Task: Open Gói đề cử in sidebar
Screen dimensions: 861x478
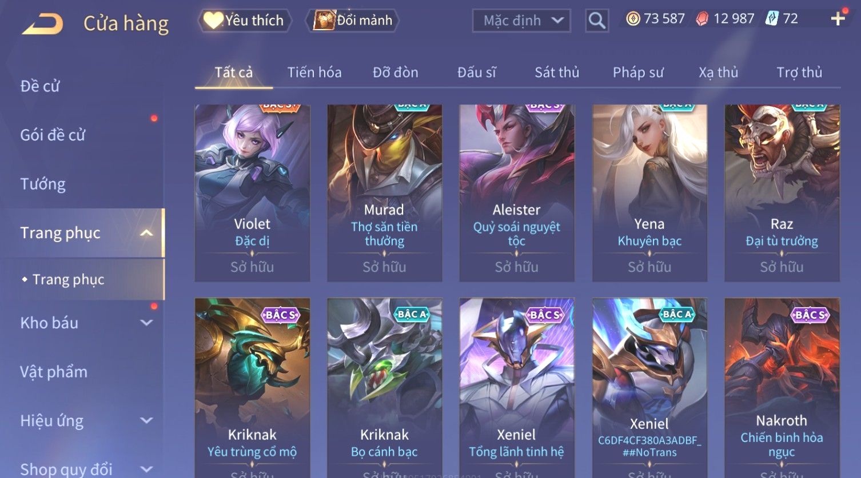Action: [x=53, y=135]
